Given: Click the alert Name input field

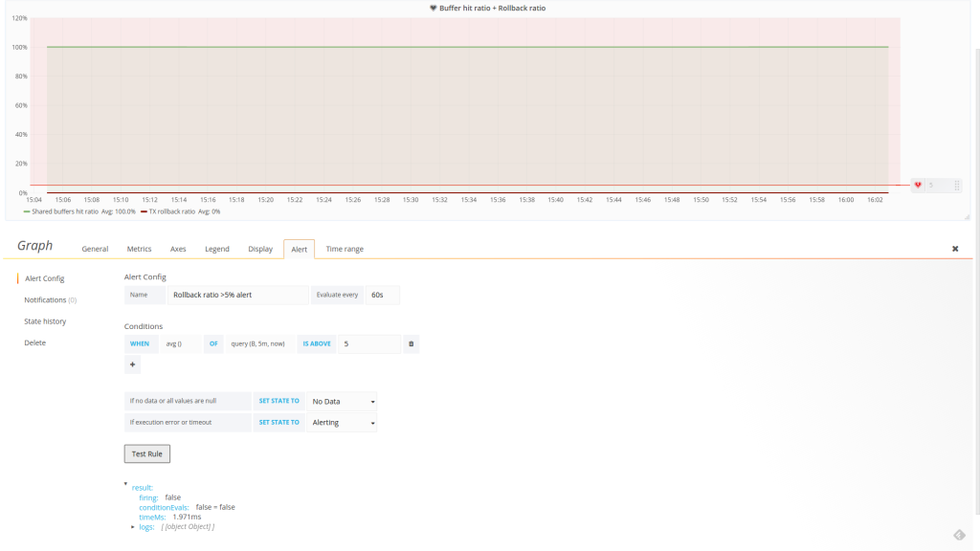Looking at the screenshot, I should (237, 295).
